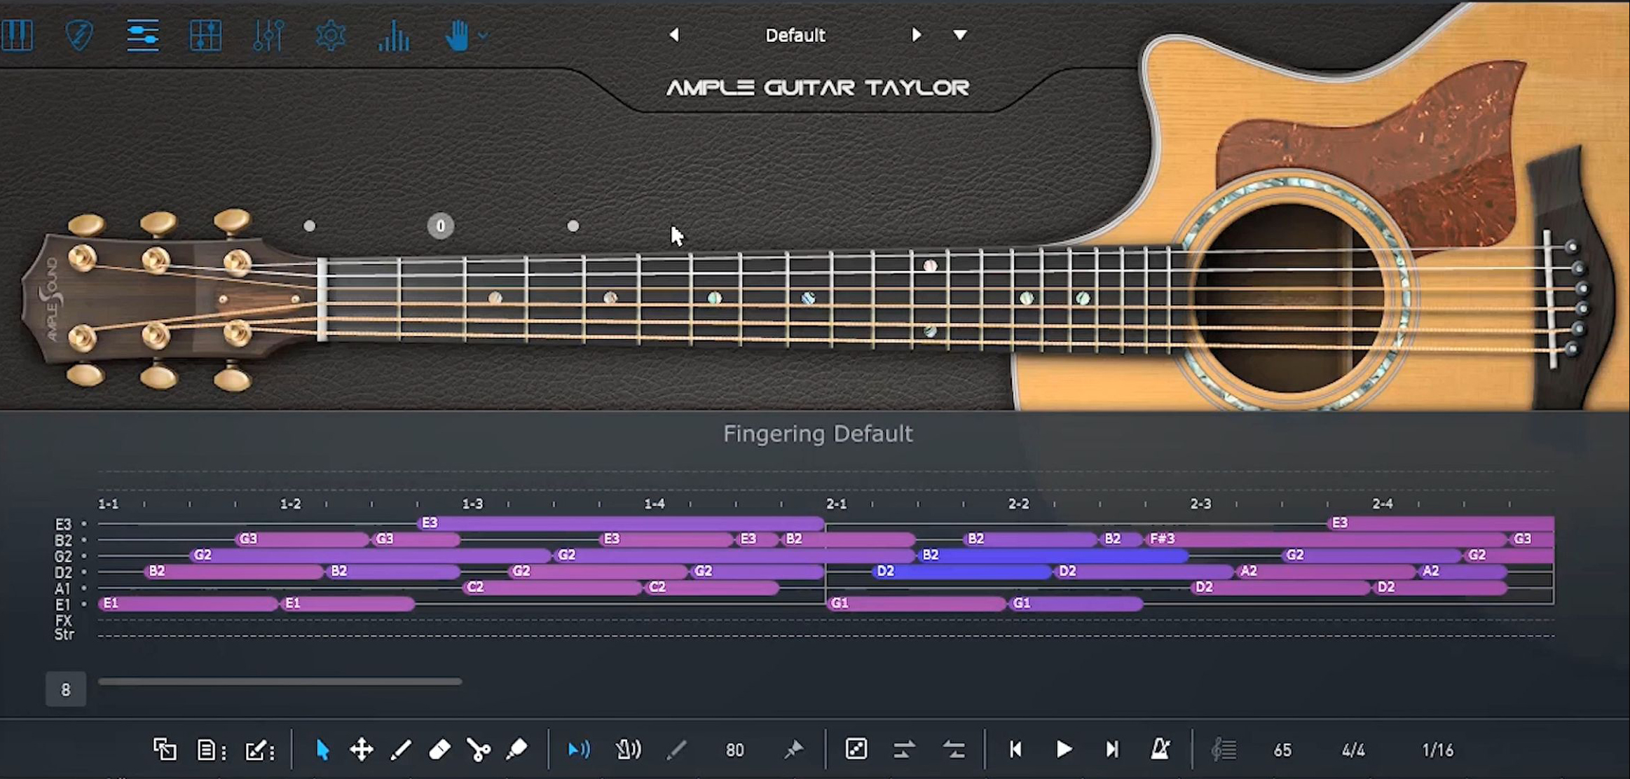The height and width of the screenshot is (779, 1630).
Task: Toggle the metronome
Action: click(1160, 750)
